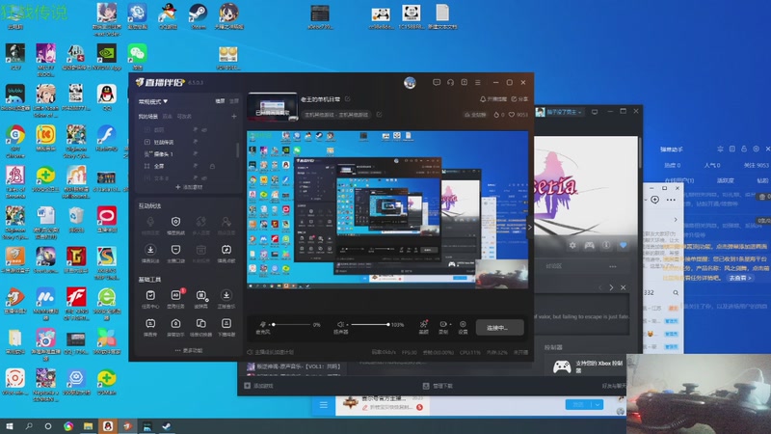The width and height of the screenshot is (771, 434).
Task: Open the message icon in 直播伴侣 title bar
Action: pyautogui.click(x=437, y=82)
